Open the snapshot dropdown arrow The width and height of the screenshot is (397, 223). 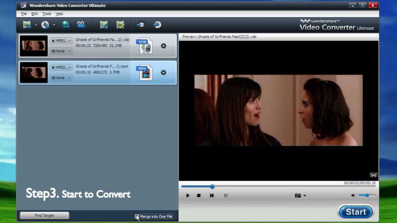tap(305, 196)
